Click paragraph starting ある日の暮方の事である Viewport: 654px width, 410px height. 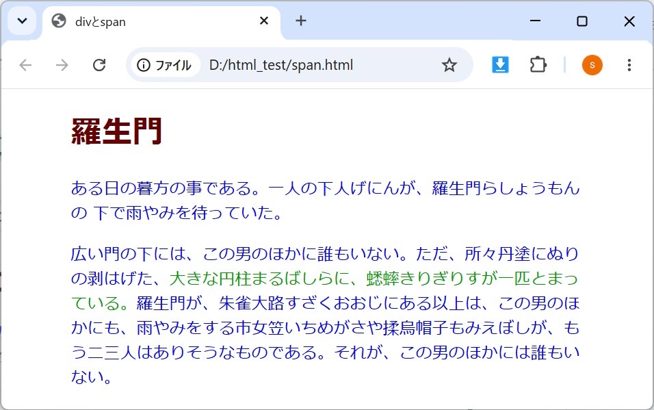[x=326, y=201]
